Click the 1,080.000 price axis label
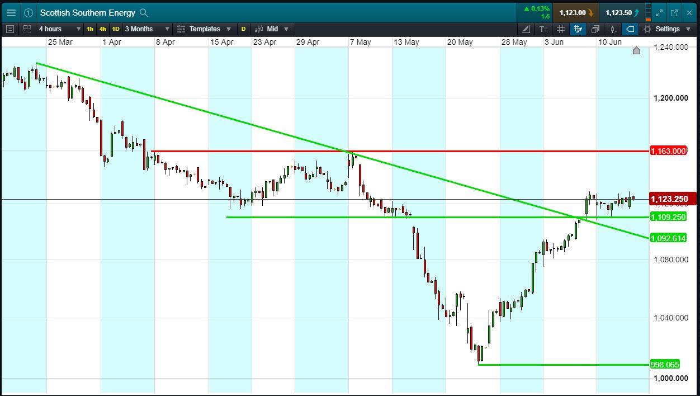The width and height of the screenshot is (700, 396). 671,260
